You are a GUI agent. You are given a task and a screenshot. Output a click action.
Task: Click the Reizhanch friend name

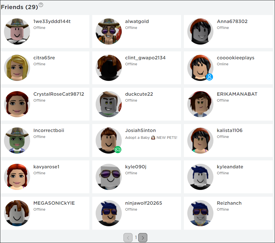click(x=229, y=203)
